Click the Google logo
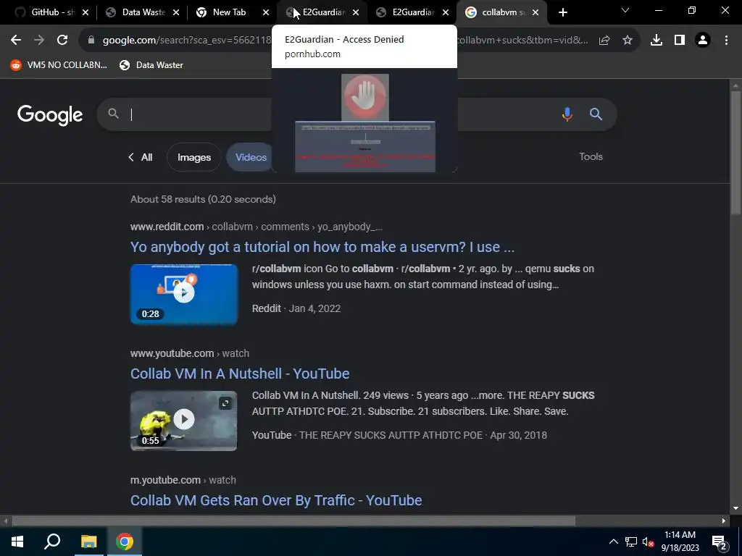The width and height of the screenshot is (742, 556). pyautogui.click(x=50, y=115)
